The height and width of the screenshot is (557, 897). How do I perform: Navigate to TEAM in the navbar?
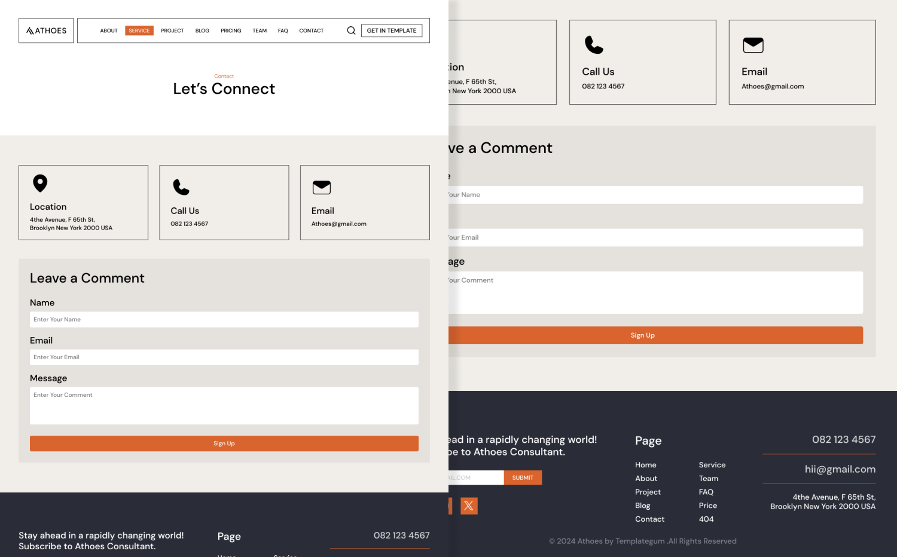coord(260,30)
